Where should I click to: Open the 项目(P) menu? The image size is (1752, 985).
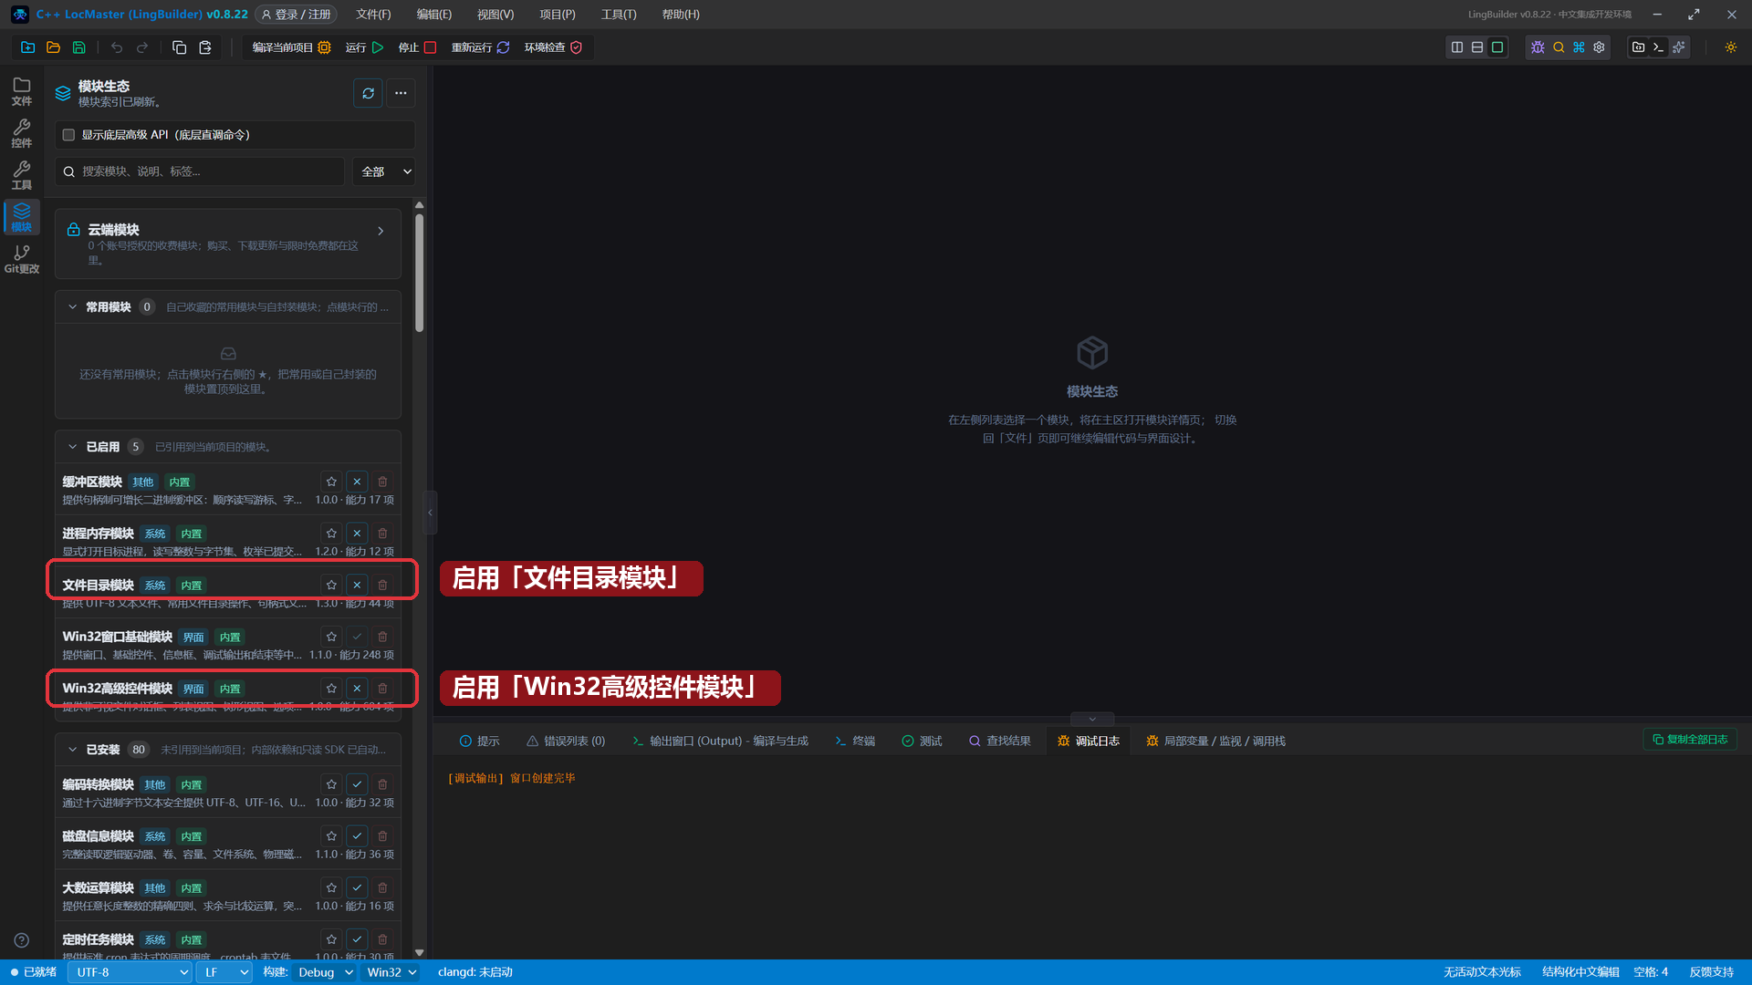pos(557,15)
